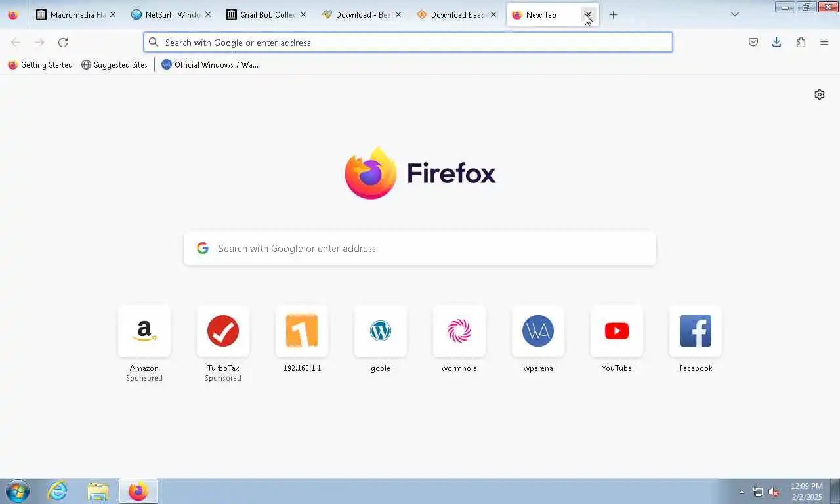Go forward one page
This screenshot has height=504, width=840.
[x=39, y=43]
